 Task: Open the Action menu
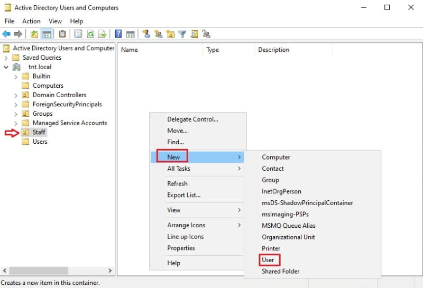31,21
